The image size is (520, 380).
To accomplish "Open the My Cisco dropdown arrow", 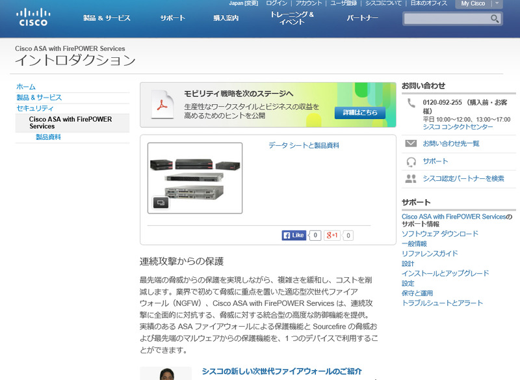I will click(x=497, y=4).
